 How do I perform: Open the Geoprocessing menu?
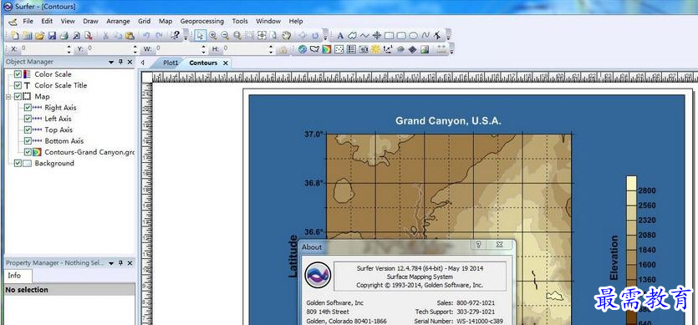[202, 21]
